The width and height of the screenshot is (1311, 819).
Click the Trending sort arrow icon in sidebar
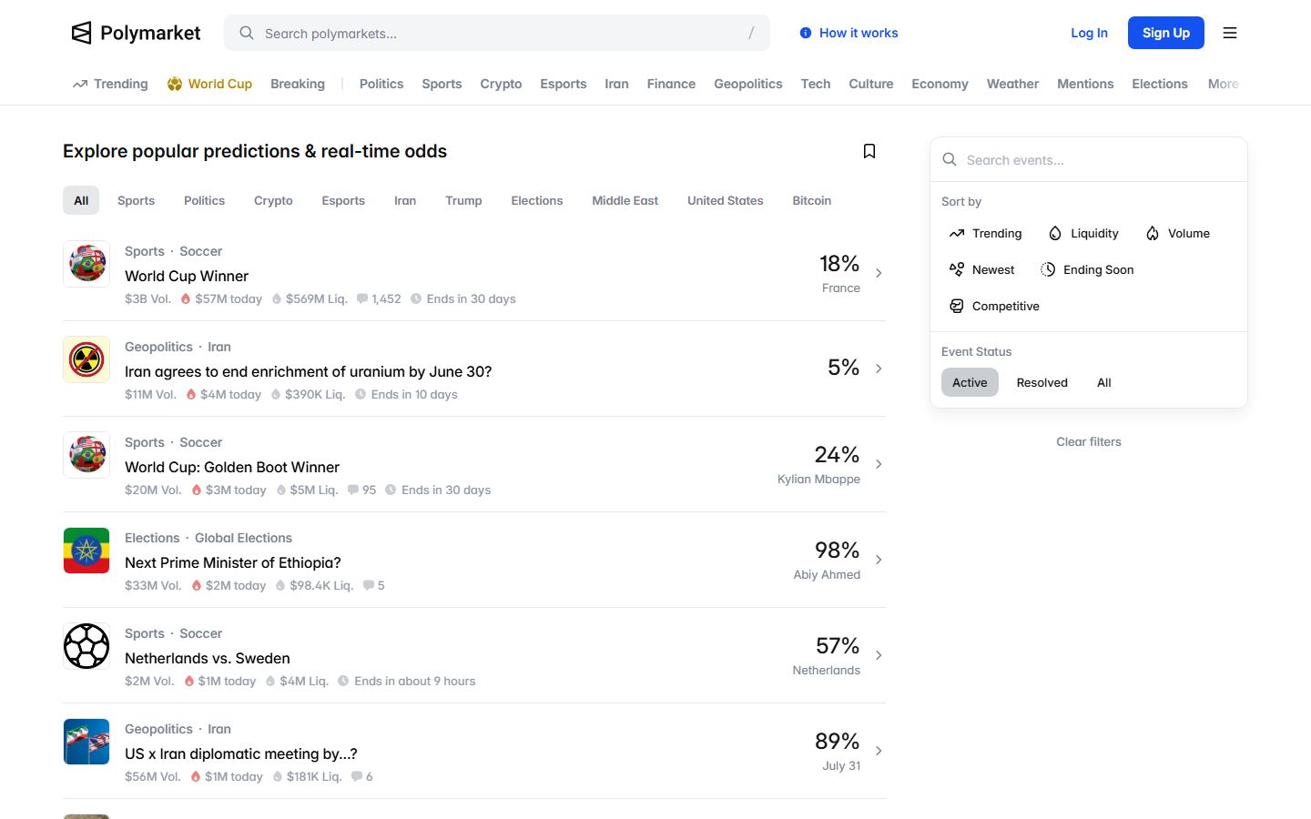pyautogui.click(x=957, y=233)
